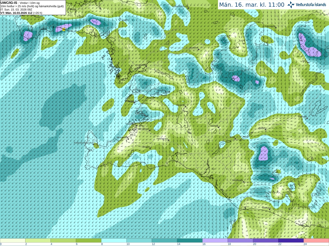Select the Vatnsfell station label

tap(303, 117)
